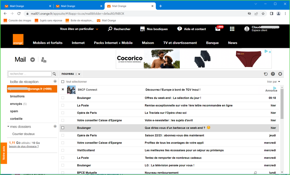Open mail settings gear icon
Screen dimensions: 290x175
point(280,74)
